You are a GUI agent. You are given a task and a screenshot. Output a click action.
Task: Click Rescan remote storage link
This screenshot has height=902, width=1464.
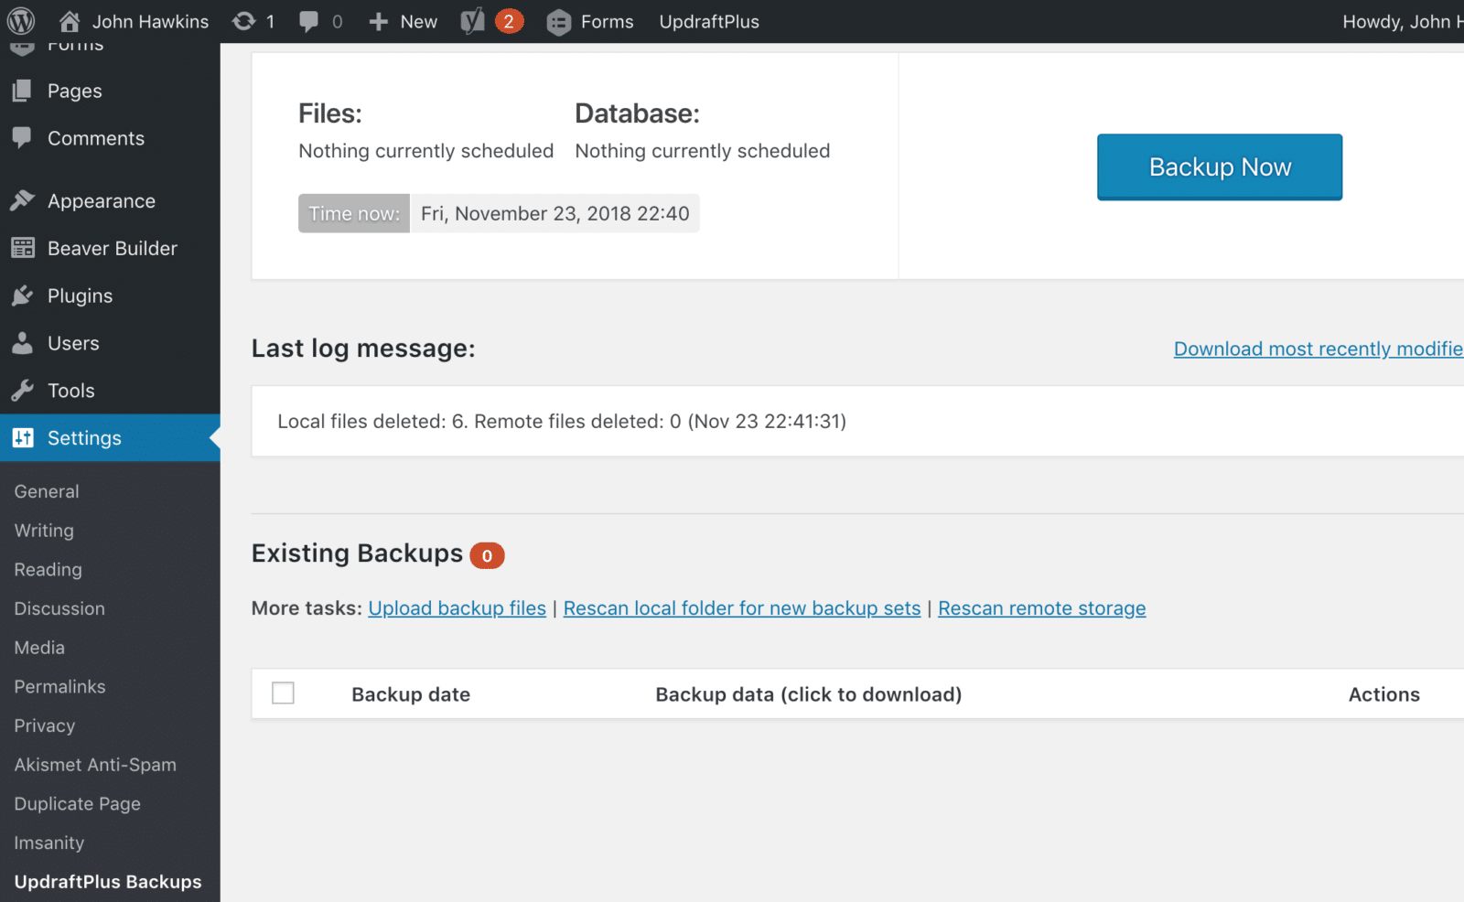[x=1041, y=608]
